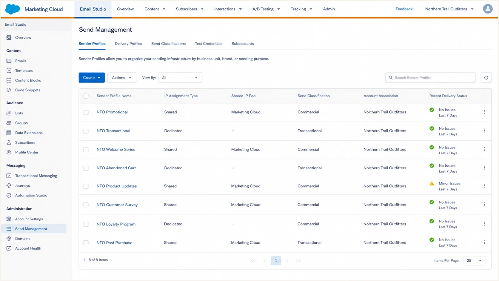Open the Items Per Page dropdown

475,261
